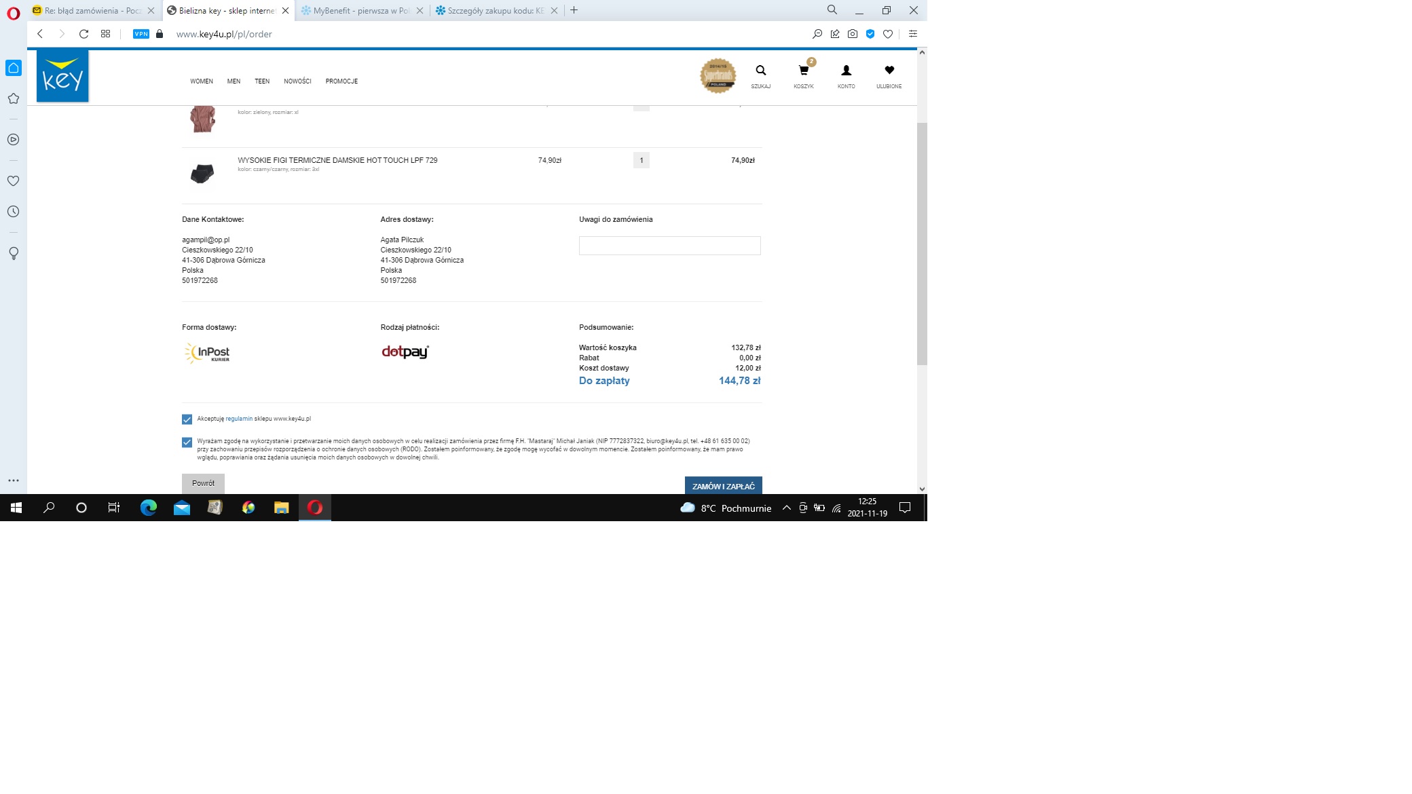Expand the hidden system tray icons chevron
The width and height of the screenshot is (1412, 794).
pos(786,508)
